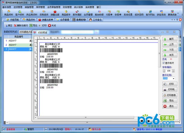Open the 显示比例 dropdown
184x133 pixels.
click(x=174, y=79)
